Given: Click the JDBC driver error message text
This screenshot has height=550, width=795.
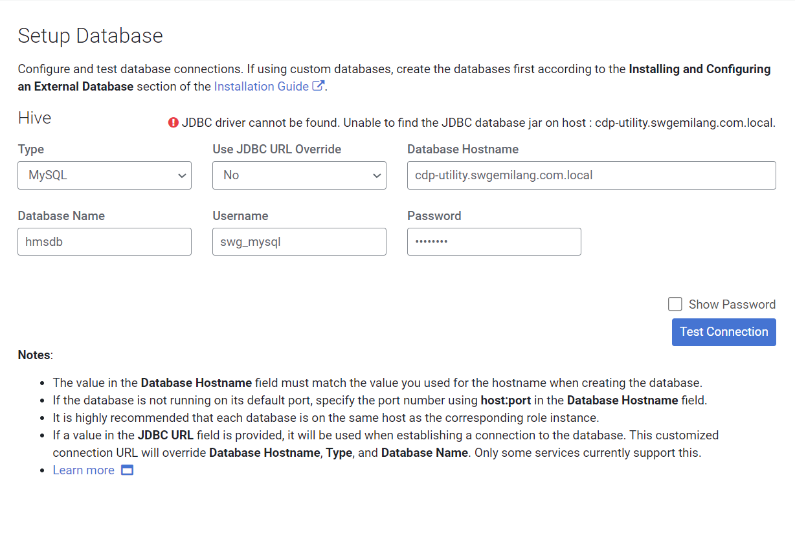Looking at the screenshot, I should [478, 122].
